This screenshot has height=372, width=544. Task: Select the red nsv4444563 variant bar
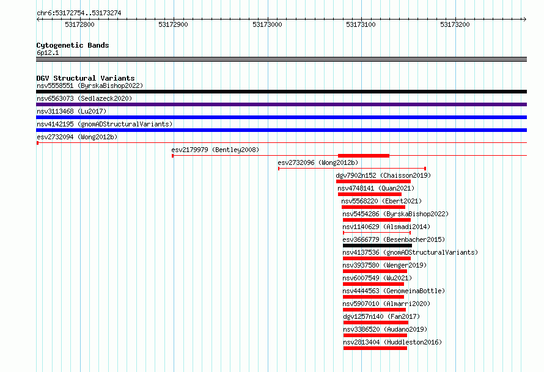[x=373, y=297]
